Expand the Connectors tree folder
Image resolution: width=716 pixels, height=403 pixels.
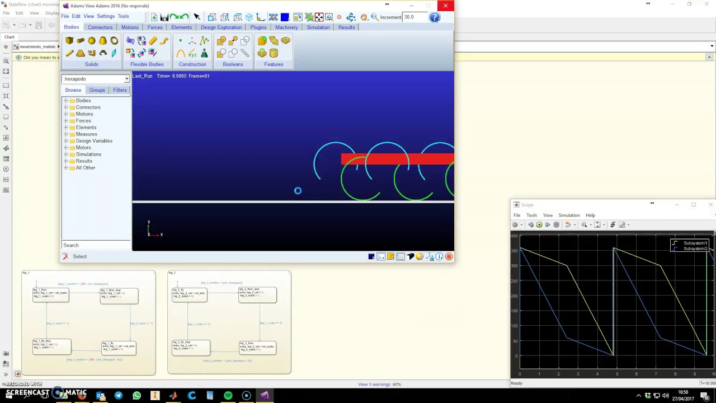pyautogui.click(x=65, y=107)
